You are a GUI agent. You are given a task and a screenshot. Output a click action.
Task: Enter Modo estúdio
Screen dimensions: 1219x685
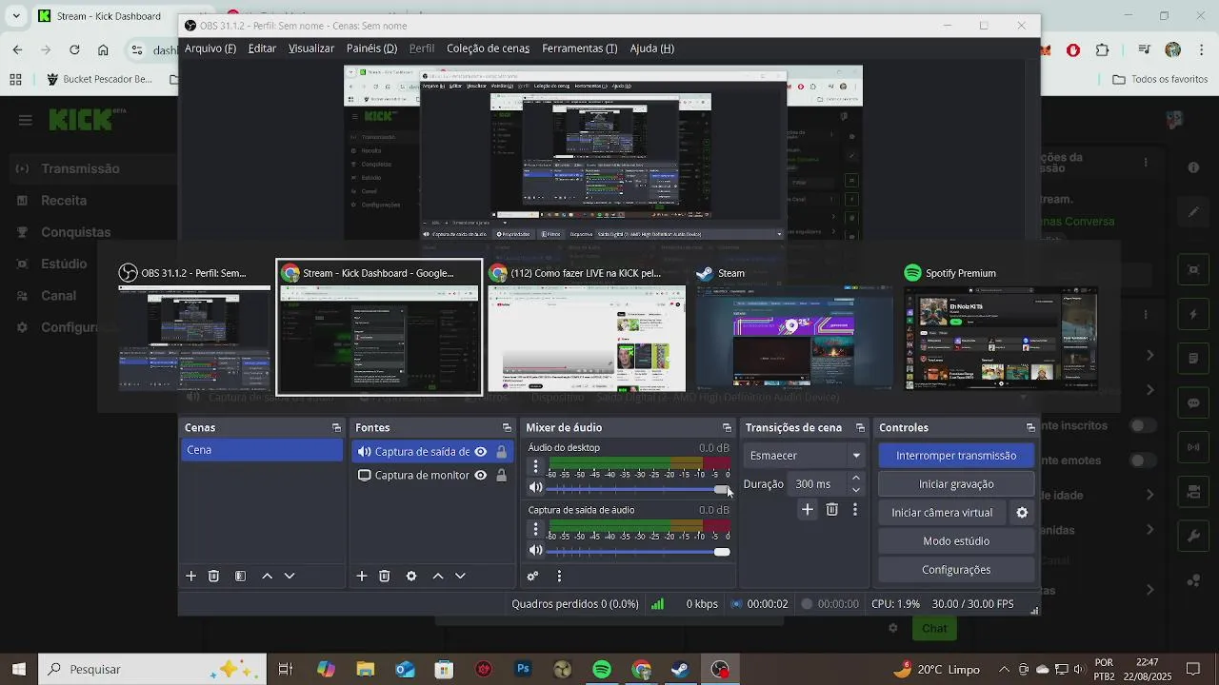point(956,541)
